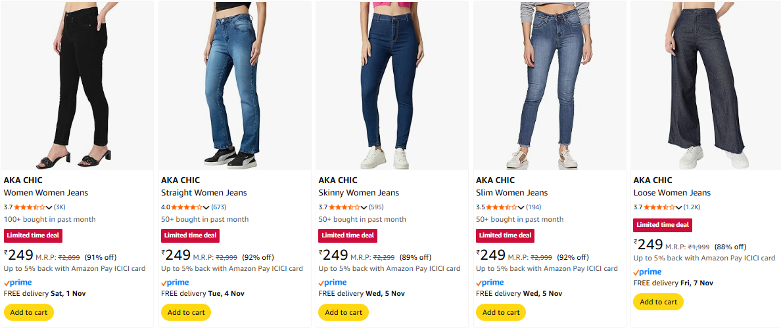The height and width of the screenshot is (328, 781).
Task: Add Women Women Jeans to cart
Action: (x=29, y=312)
